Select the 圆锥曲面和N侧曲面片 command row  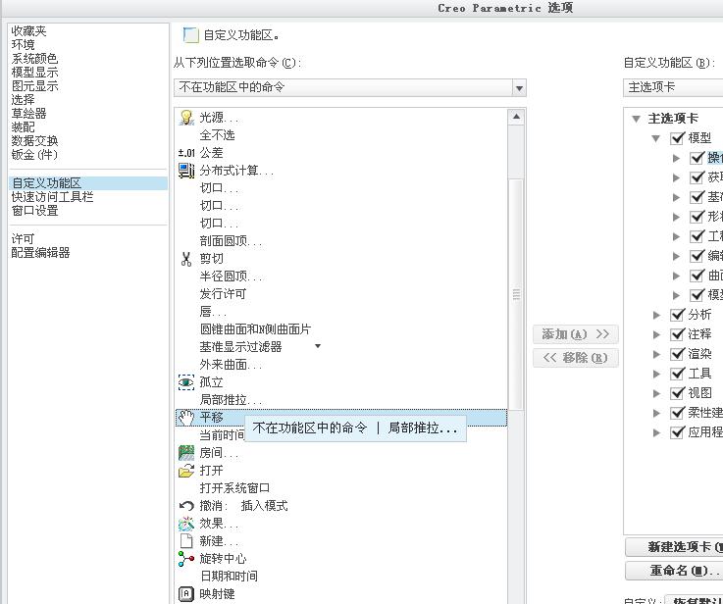point(340,329)
